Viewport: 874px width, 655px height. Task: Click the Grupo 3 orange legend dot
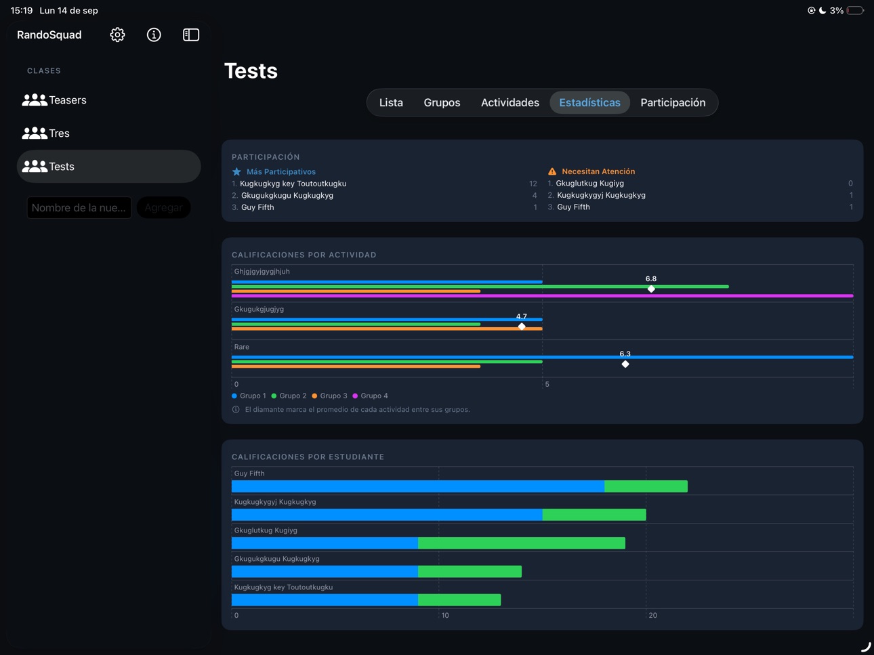[x=314, y=396]
